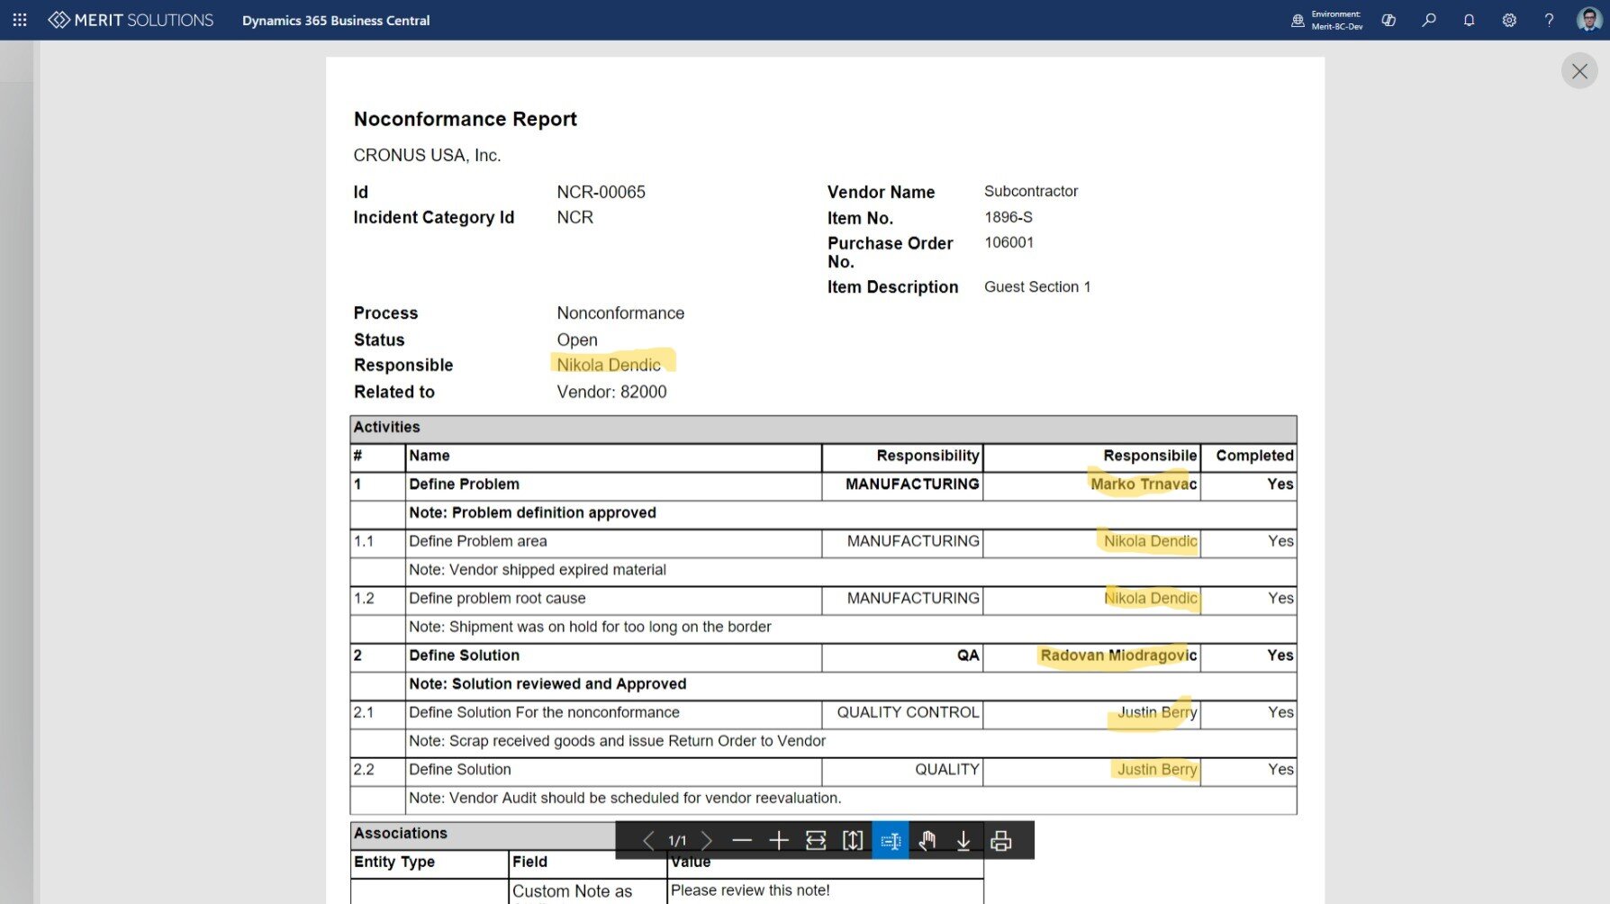Open the app launcher waffle menu

click(x=20, y=20)
